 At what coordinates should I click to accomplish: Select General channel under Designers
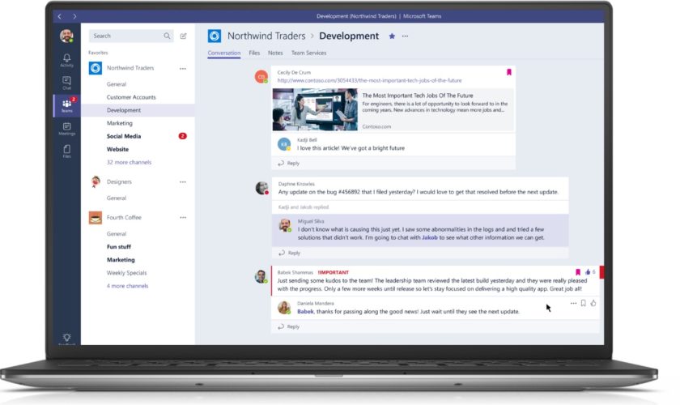tap(117, 198)
